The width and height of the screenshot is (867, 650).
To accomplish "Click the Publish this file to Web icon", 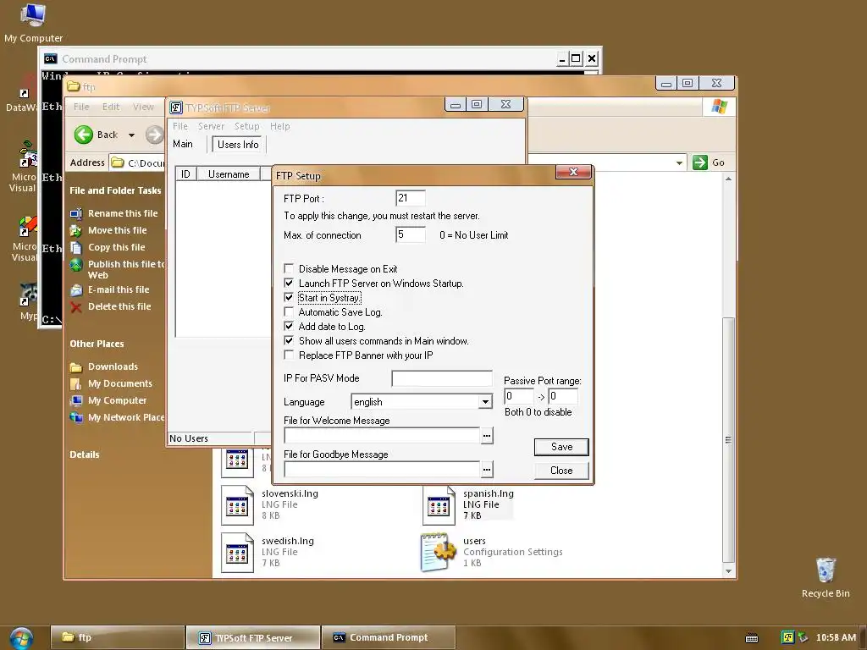I will tap(75, 265).
